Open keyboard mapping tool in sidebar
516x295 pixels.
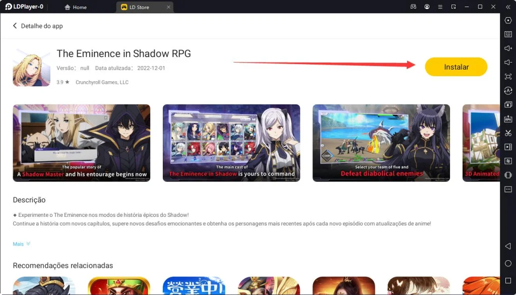(x=508, y=34)
